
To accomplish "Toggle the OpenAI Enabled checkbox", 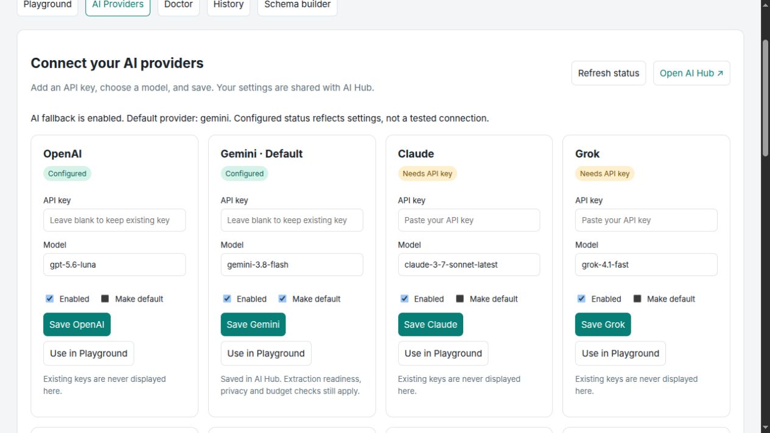I will [50, 299].
